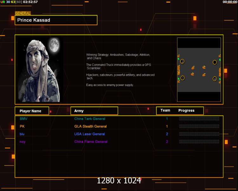Click the China Tank General army entry
The image size is (238, 191).
click(90, 119)
